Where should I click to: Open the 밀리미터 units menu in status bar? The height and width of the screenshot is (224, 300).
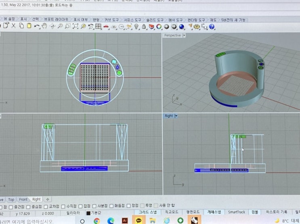click(x=73, y=213)
